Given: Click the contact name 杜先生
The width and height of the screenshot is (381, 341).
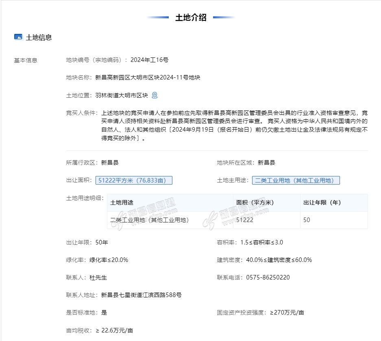Looking at the screenshot, I should point(98,277).
